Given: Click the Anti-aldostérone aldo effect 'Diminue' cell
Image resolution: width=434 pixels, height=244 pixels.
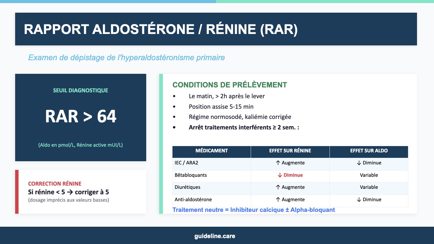Looking at the screenshot, I should tap(369, 200).
